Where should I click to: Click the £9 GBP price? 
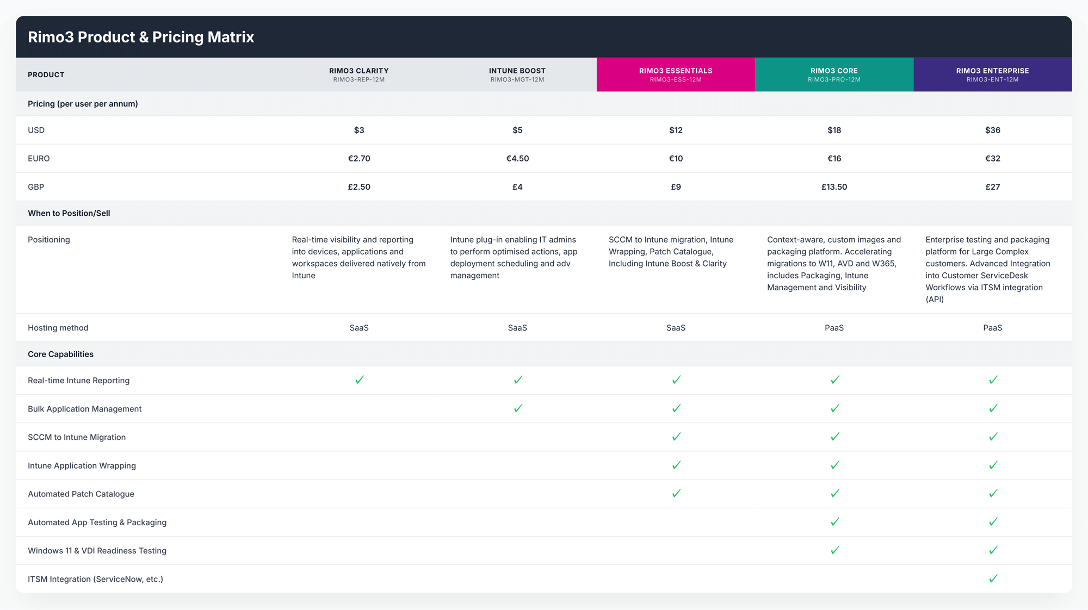pyautogui.click(x=676, y=186)
